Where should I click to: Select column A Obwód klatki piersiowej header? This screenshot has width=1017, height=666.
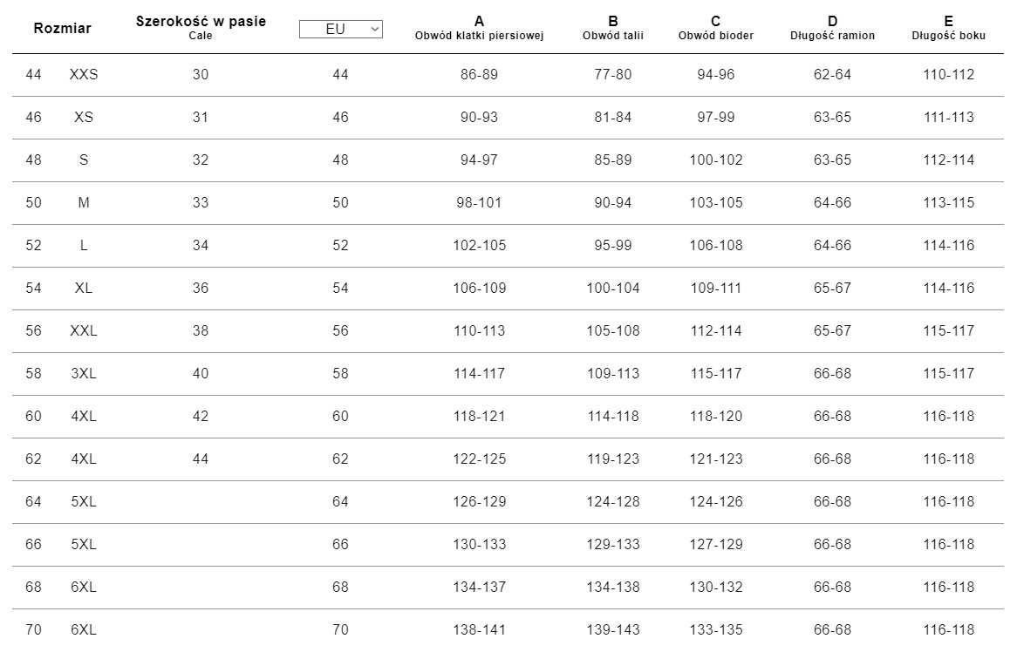[x=479, y=27]
